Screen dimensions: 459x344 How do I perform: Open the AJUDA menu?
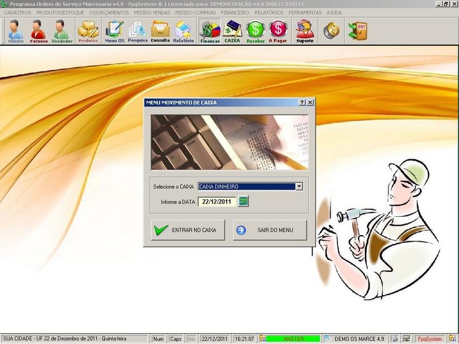(x=334, y=13)
